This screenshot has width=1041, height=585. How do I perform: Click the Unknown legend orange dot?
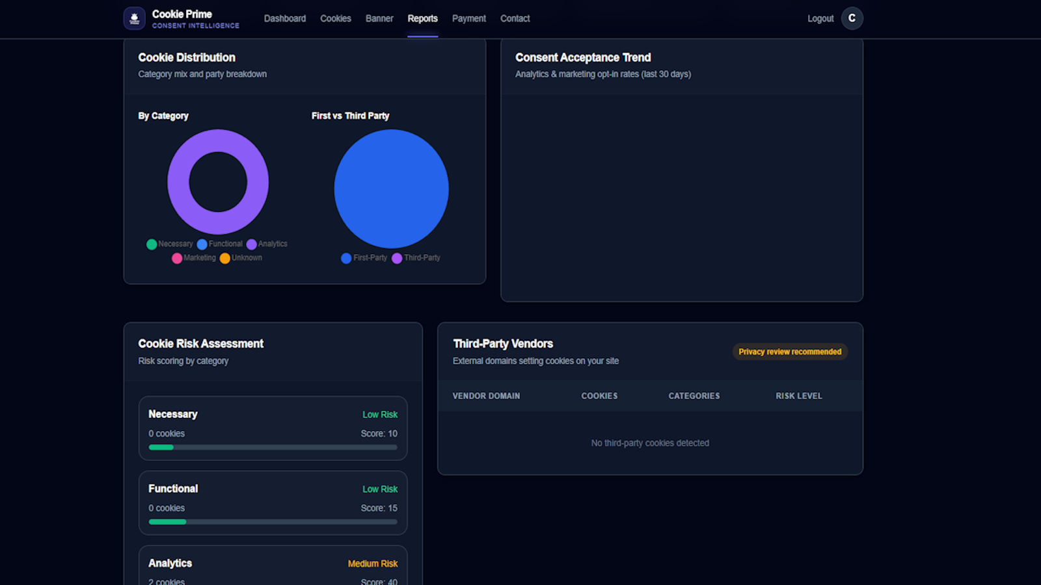pyautogui.click(x=224, y=258)
